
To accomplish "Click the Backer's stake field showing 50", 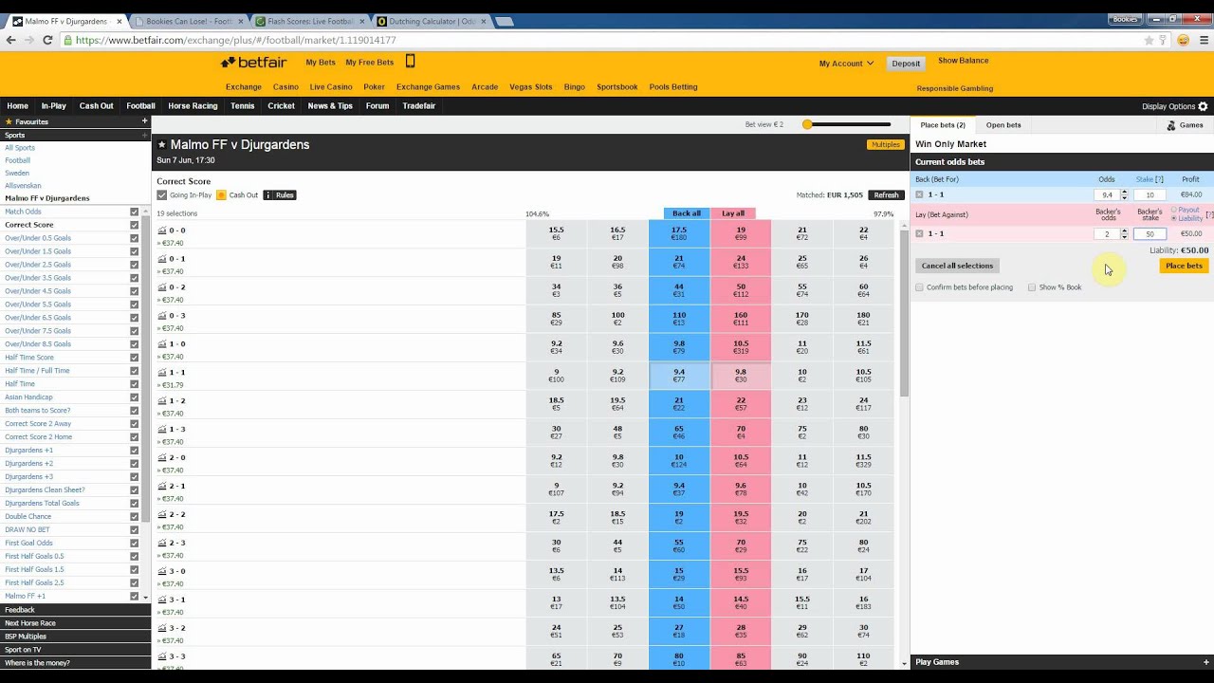I will pos(1150,233).
